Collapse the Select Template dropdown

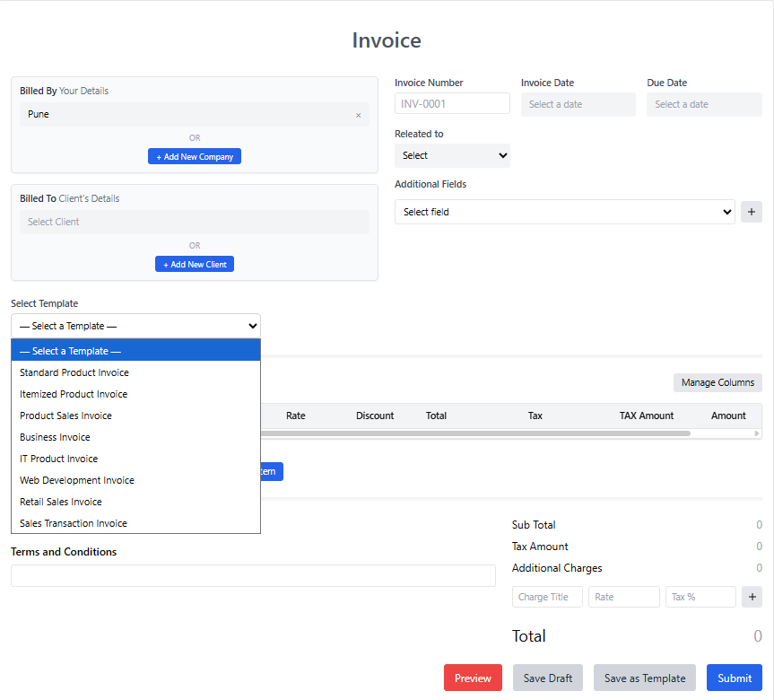(x=135, y=326)
